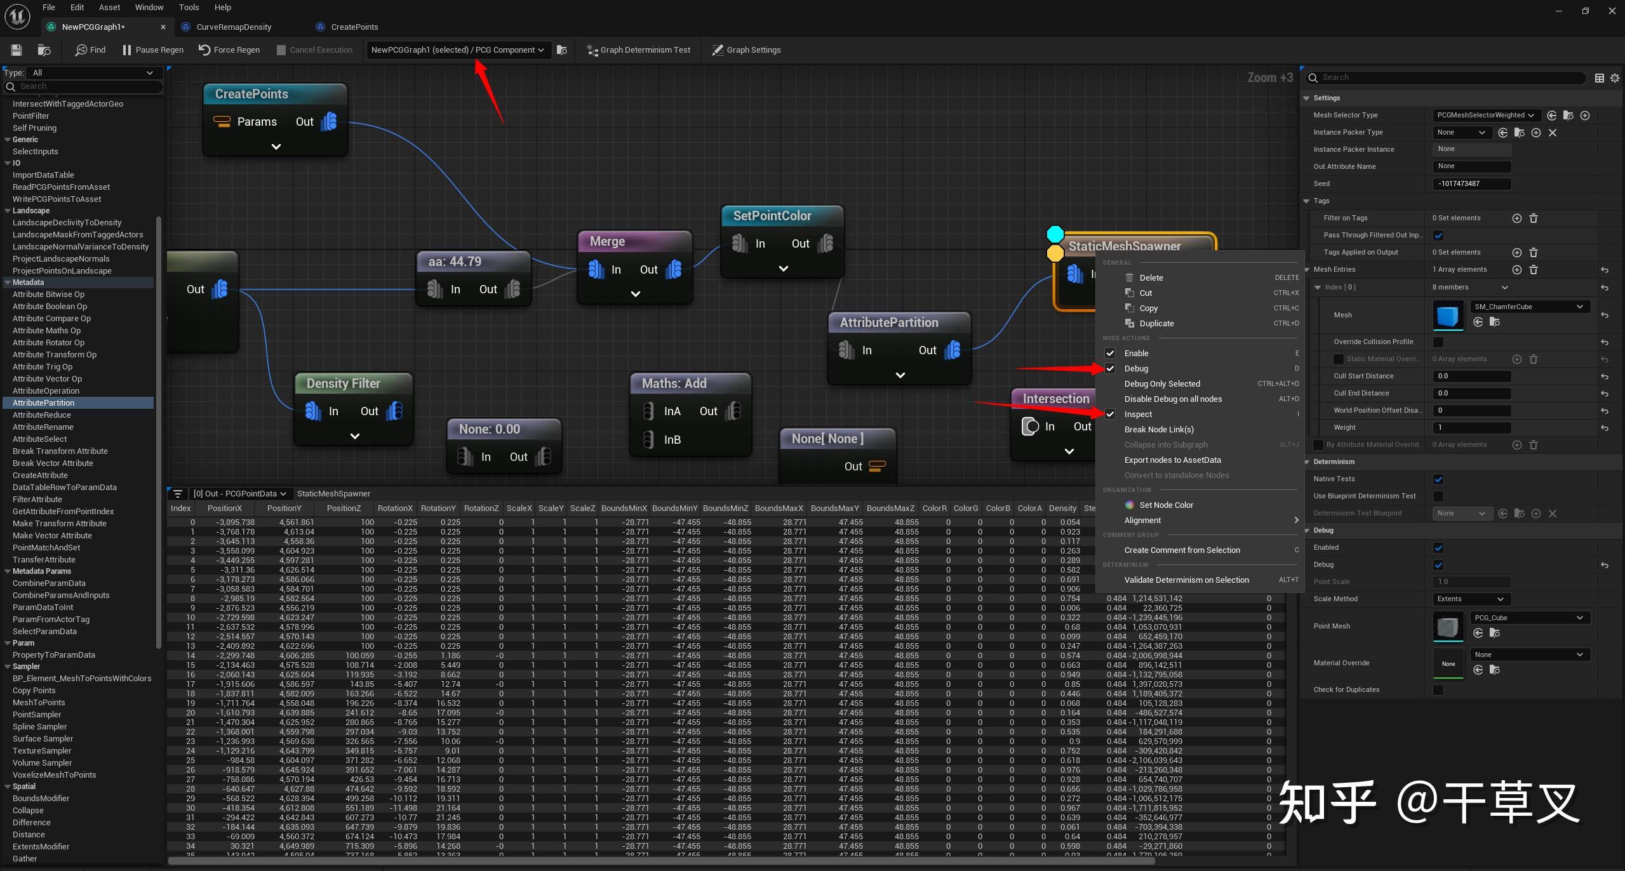Toggle the Debug checkbox in context menu
The width and height of the screenshot is (1625, 871).
point(1111,368)
